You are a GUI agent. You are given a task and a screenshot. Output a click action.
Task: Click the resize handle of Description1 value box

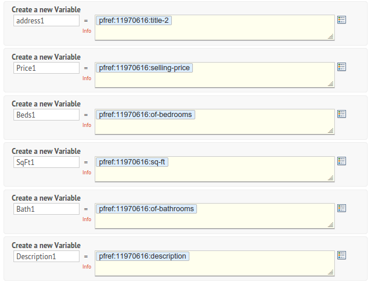coord(331,272)
